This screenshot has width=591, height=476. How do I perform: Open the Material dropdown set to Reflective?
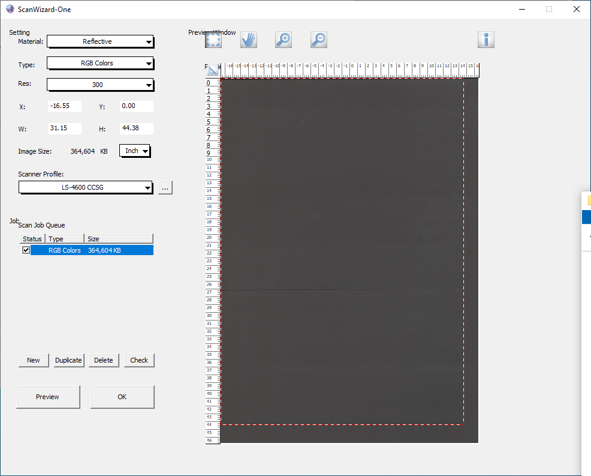100,41
